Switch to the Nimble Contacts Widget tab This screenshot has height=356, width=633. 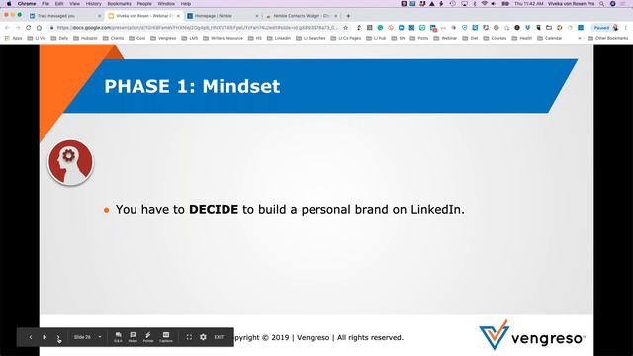click(x=301, y=16)
